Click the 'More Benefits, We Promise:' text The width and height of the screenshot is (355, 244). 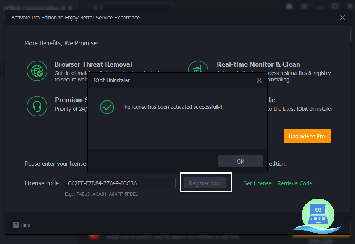(x=61, y=43)
